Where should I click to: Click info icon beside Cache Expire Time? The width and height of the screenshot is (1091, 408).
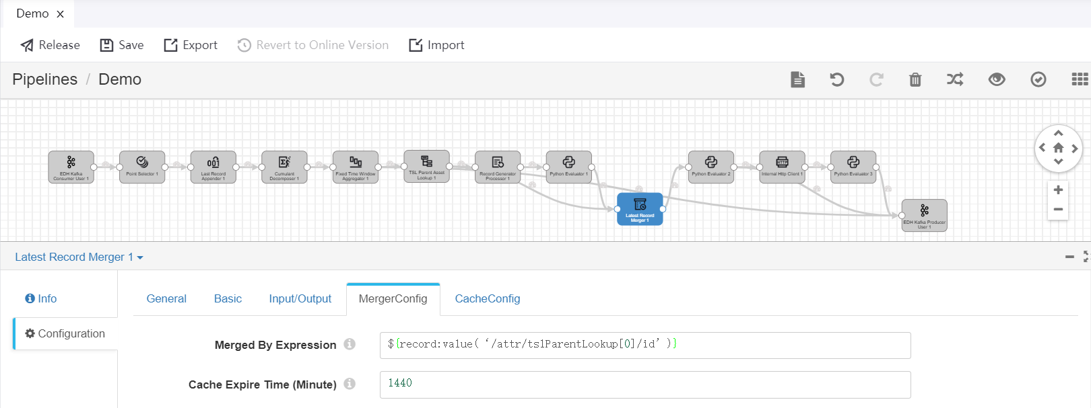point(350,384)
